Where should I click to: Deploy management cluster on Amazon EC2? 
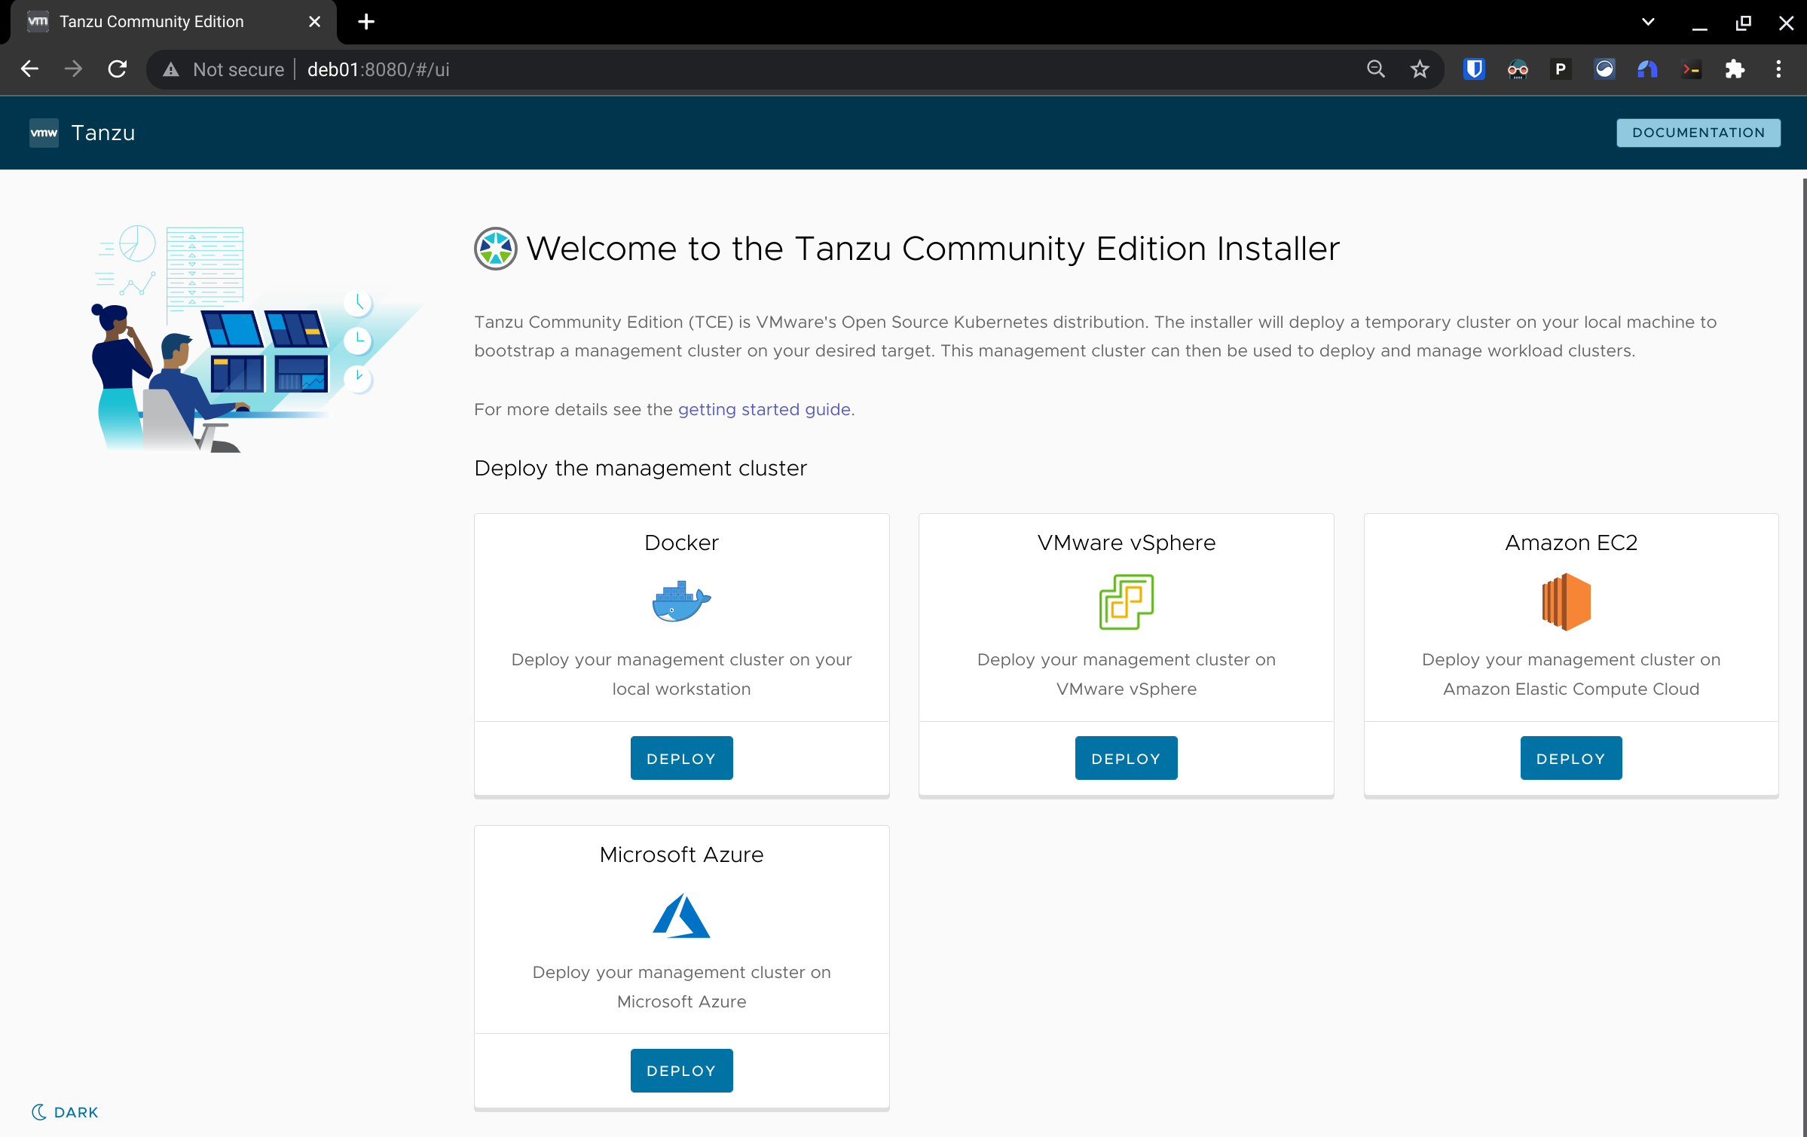[1570, 758]
